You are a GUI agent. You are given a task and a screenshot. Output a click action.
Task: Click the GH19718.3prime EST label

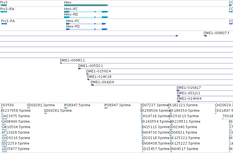(155, 116)
